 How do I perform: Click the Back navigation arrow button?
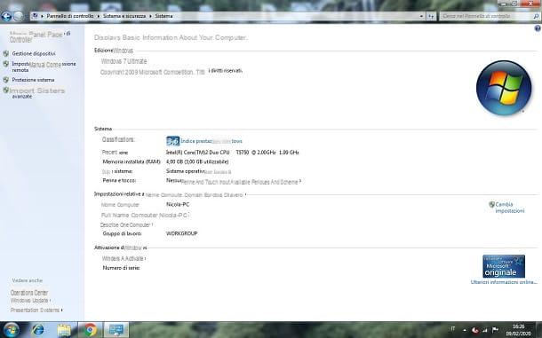click(x=6, y=16)
